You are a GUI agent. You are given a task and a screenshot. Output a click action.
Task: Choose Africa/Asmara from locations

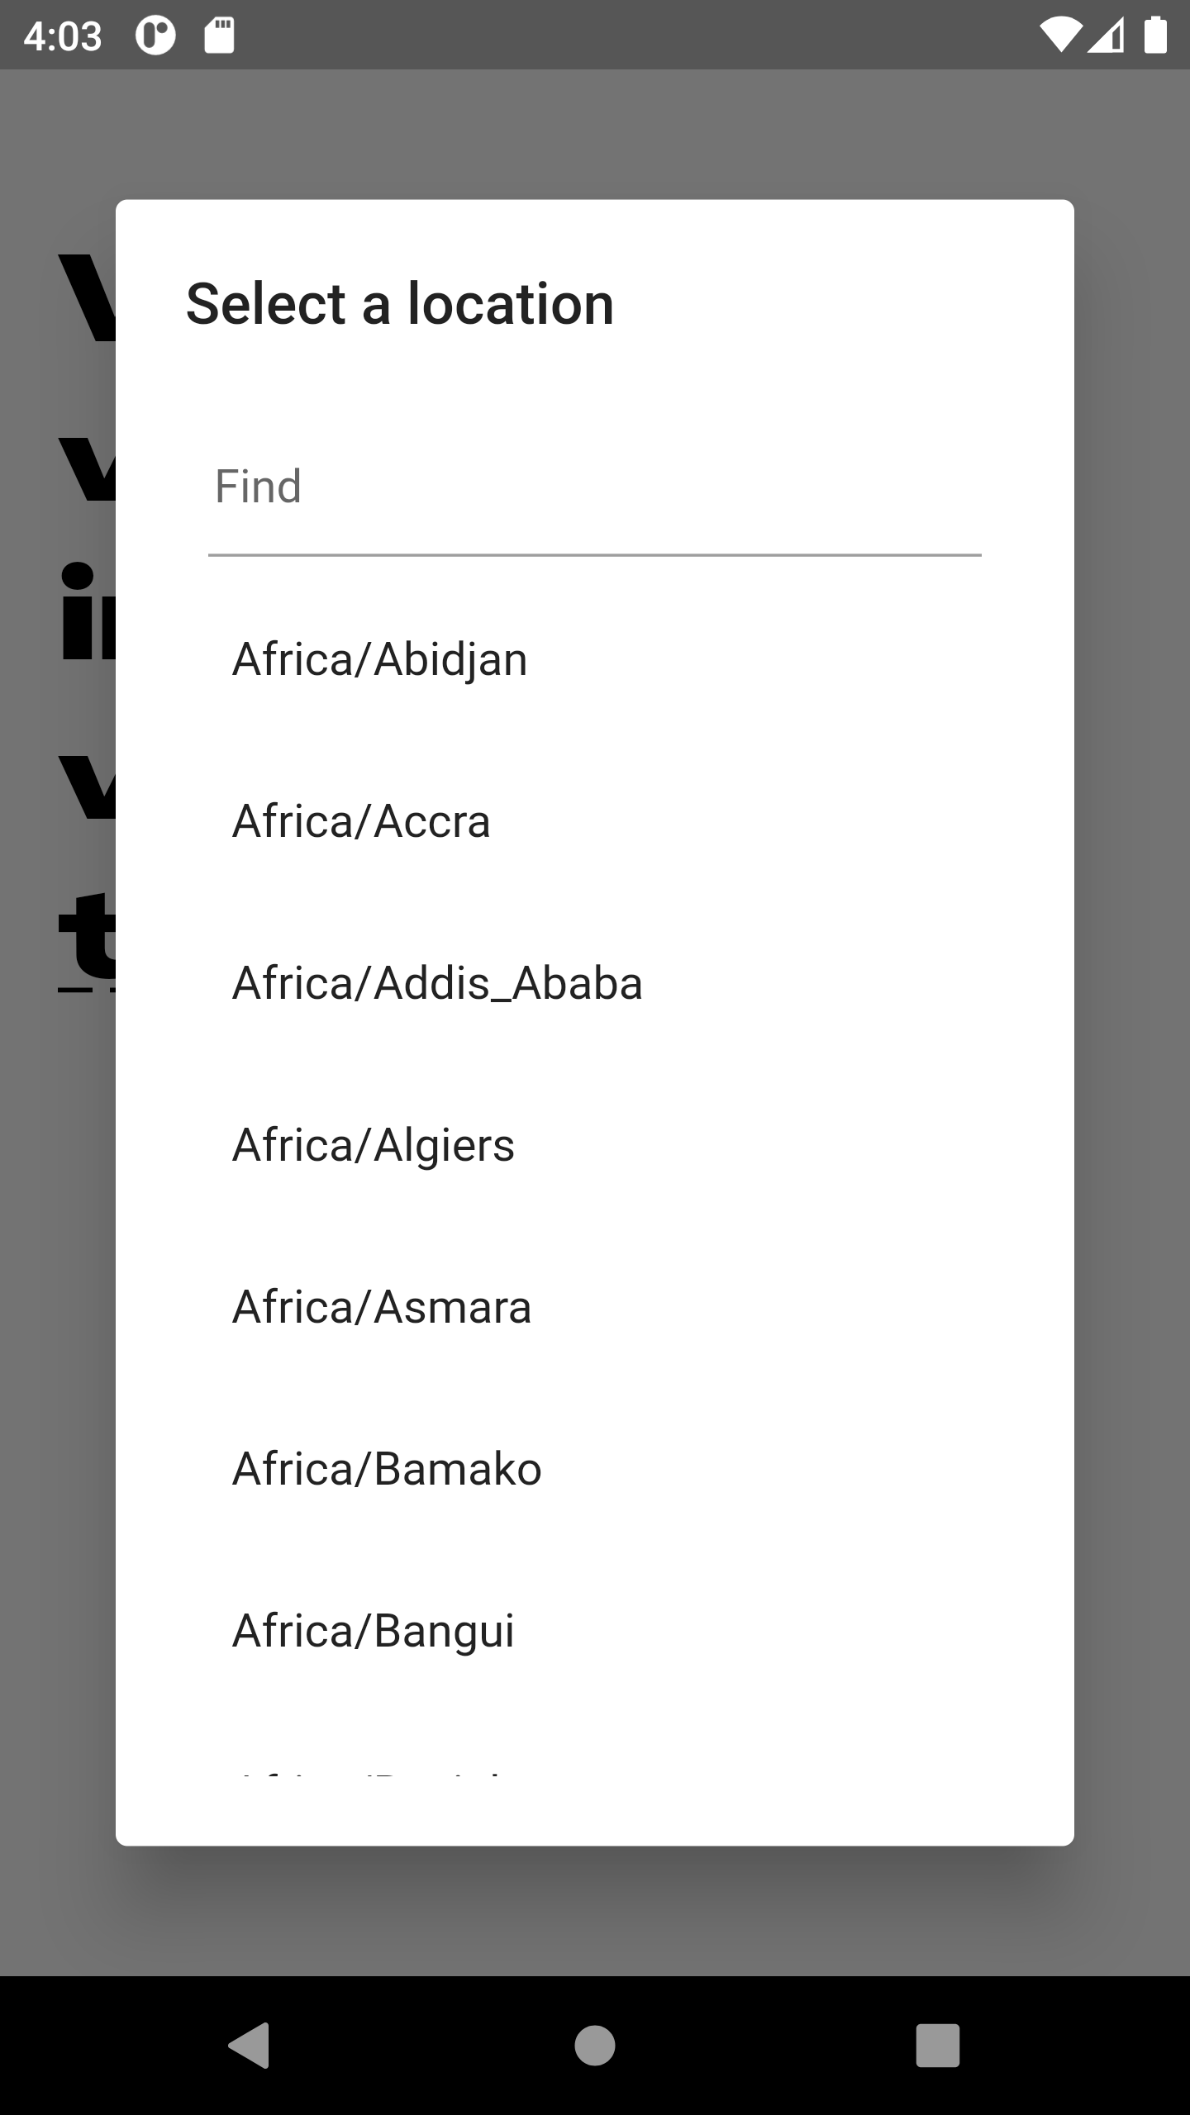(x=595, y=1307)
